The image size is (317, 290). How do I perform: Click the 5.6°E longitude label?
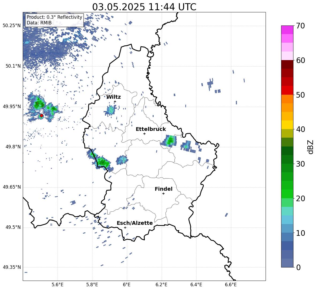(x=58, y=285)
